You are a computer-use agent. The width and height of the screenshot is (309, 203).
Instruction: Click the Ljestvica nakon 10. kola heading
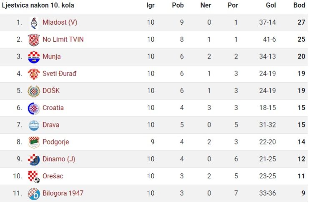coord(38,5)
